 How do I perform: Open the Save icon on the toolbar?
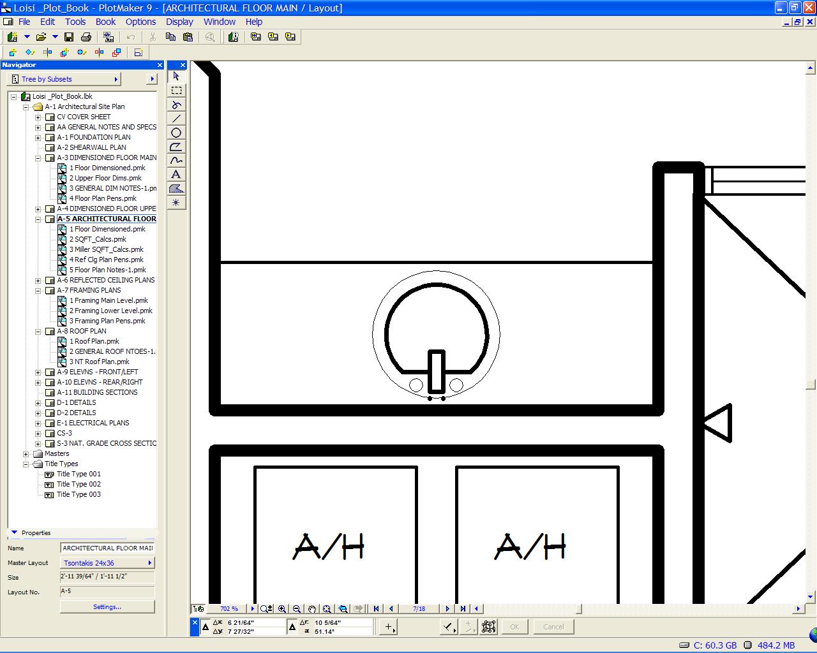[70, 36]
